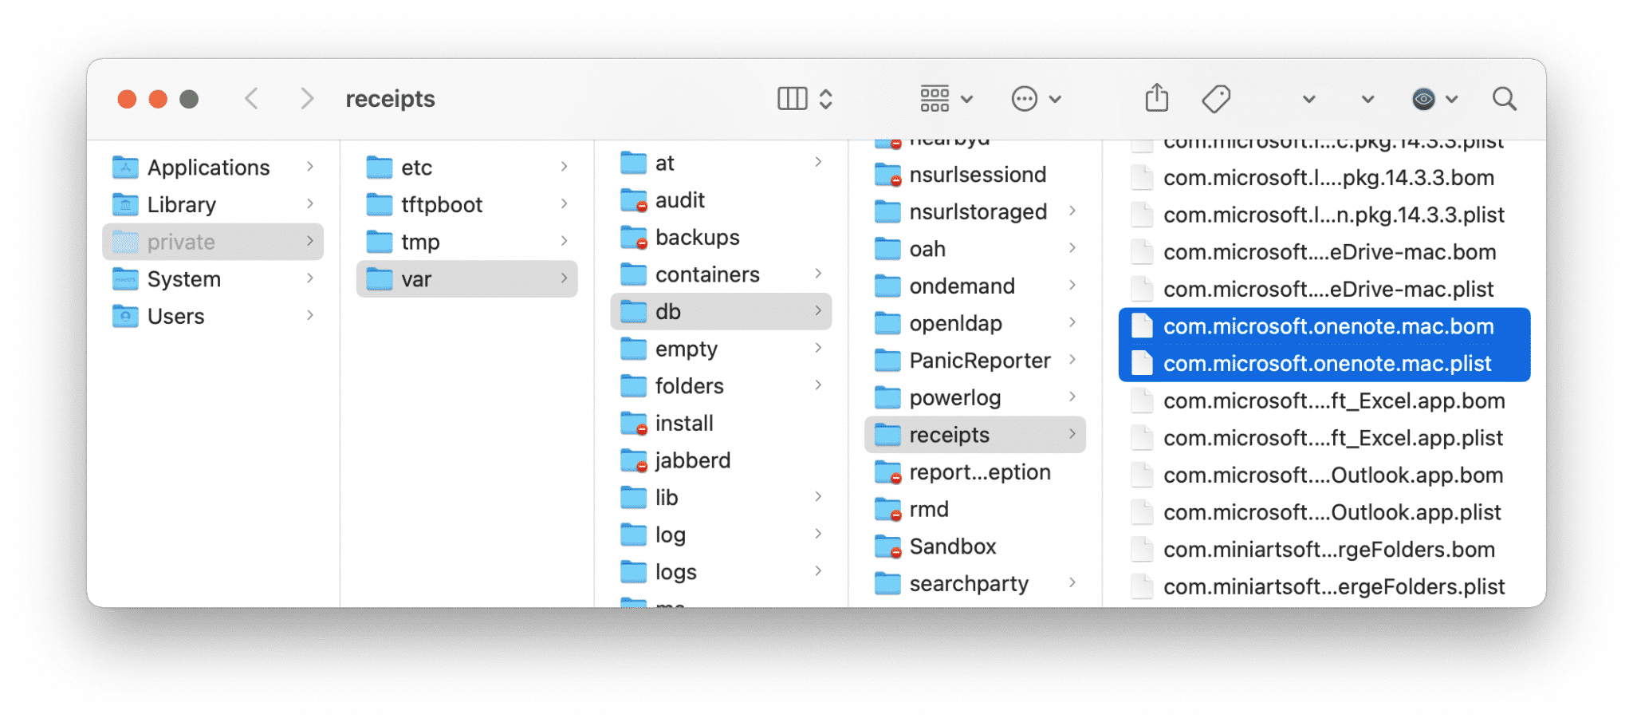This screenshot has width=1633, height=722.
Task: Select the restricted jabberd folder icon
Action: [633, 461]
